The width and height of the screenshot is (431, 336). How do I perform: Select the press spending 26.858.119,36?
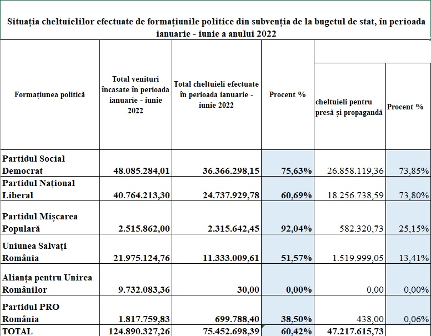(x=350, y=163)
